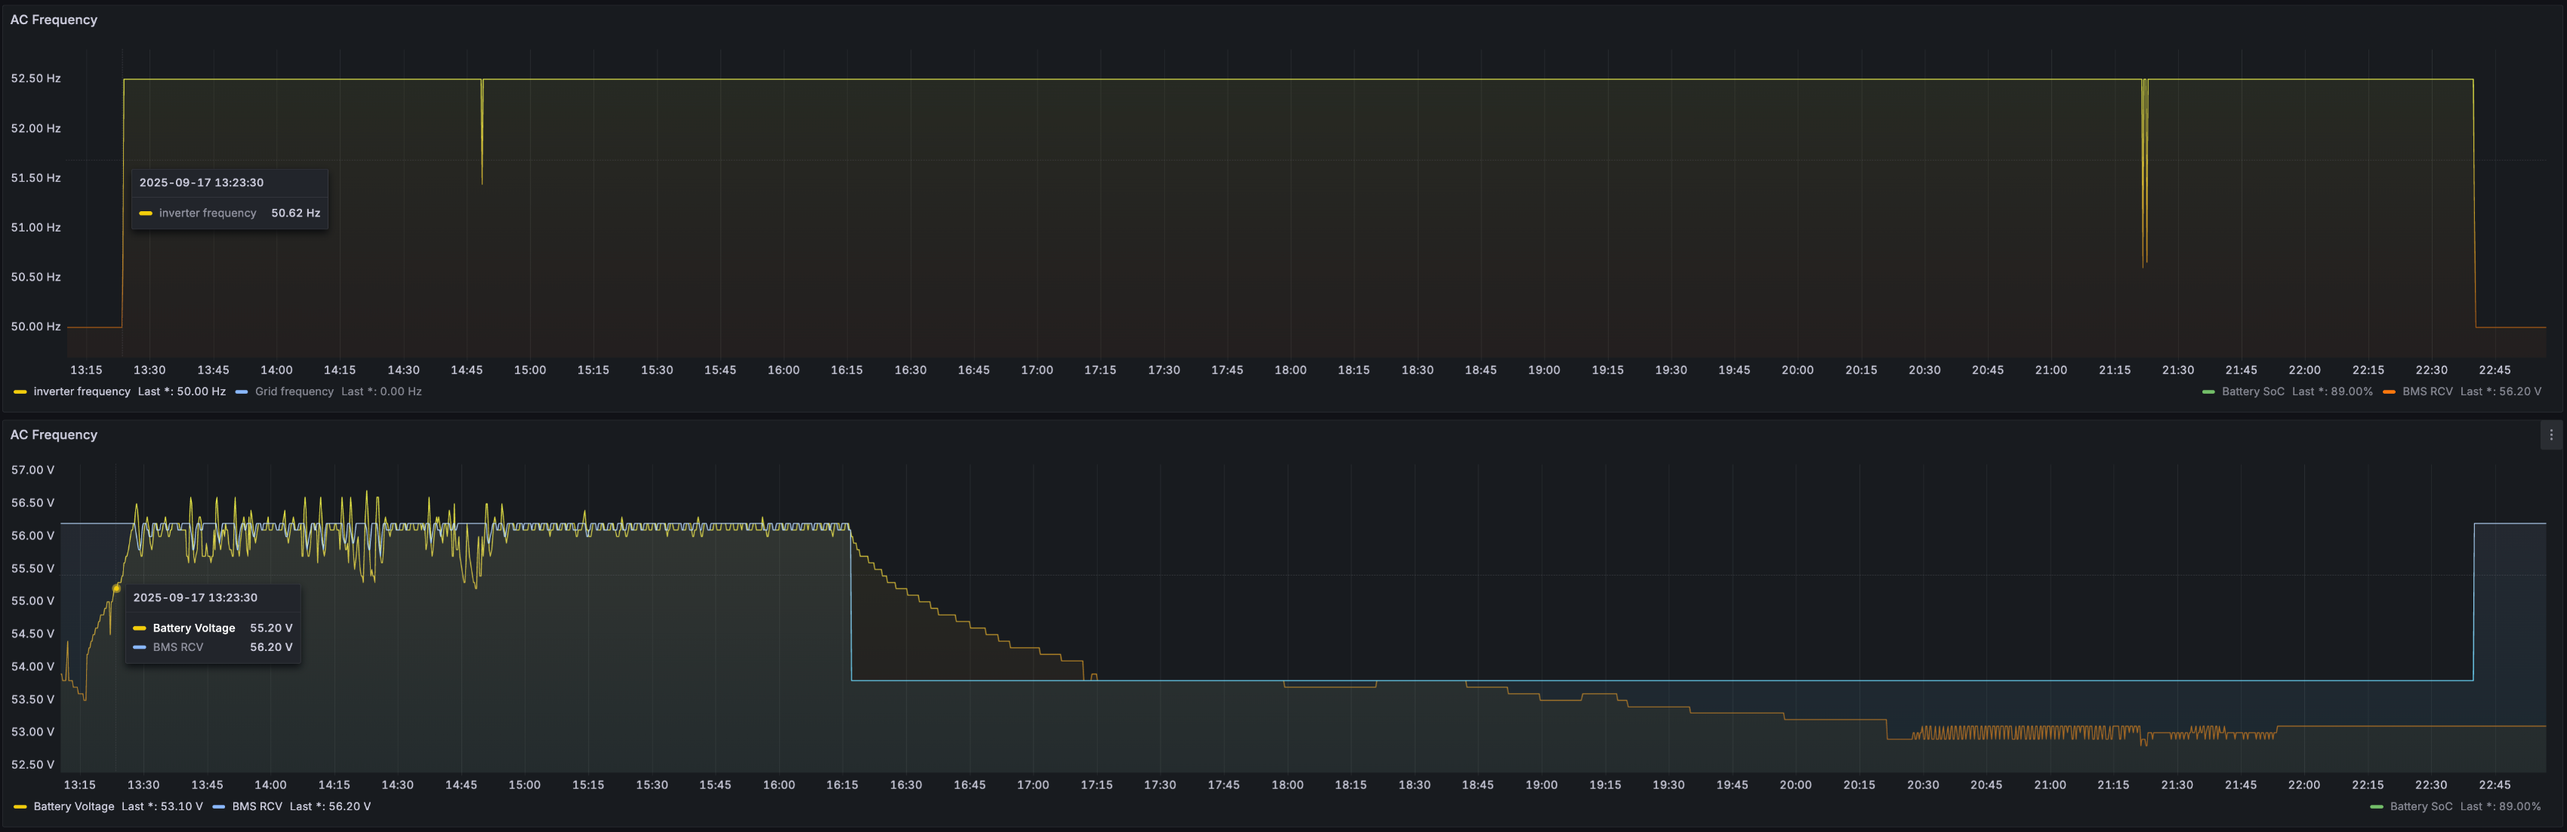Click the frequency dip near 14:45
The width and height of the screenshot is (2567, 832).
click(x=482, y=149)
